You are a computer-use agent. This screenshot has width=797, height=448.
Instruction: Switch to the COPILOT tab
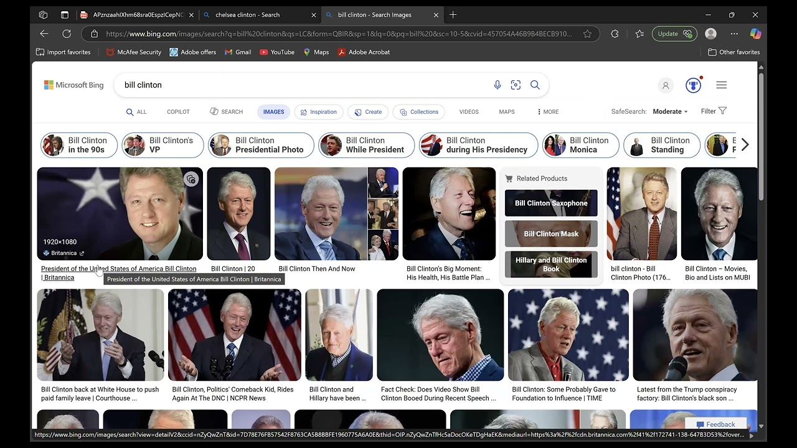(178, 112)
